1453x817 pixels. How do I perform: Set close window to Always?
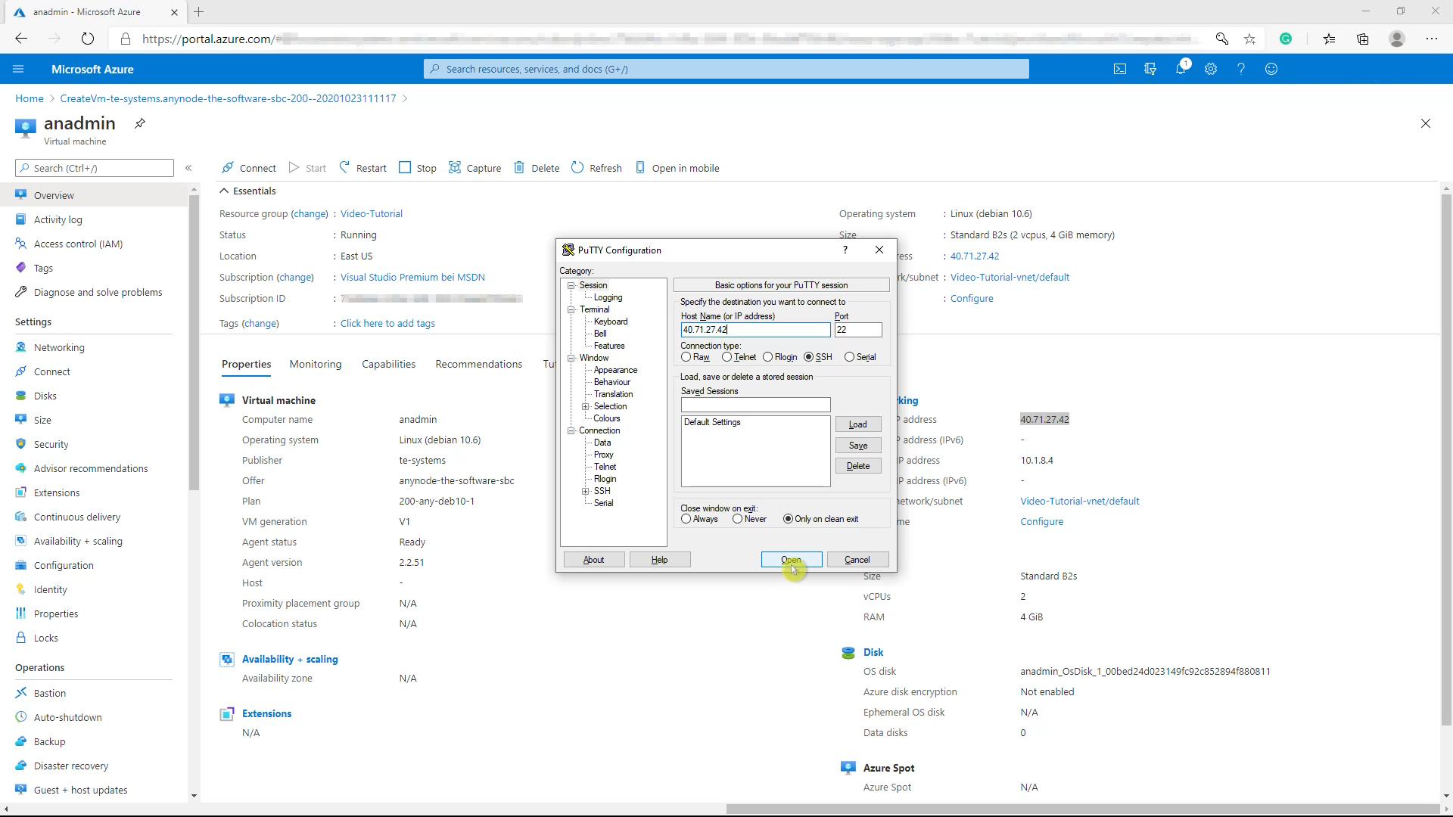[x=699, y=519]
